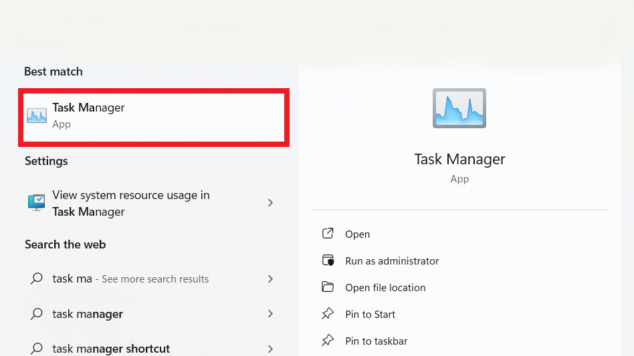This screenshot has height=356, width=634.
Task: Open the Task Manager best match result
Action: coord(154,118)
